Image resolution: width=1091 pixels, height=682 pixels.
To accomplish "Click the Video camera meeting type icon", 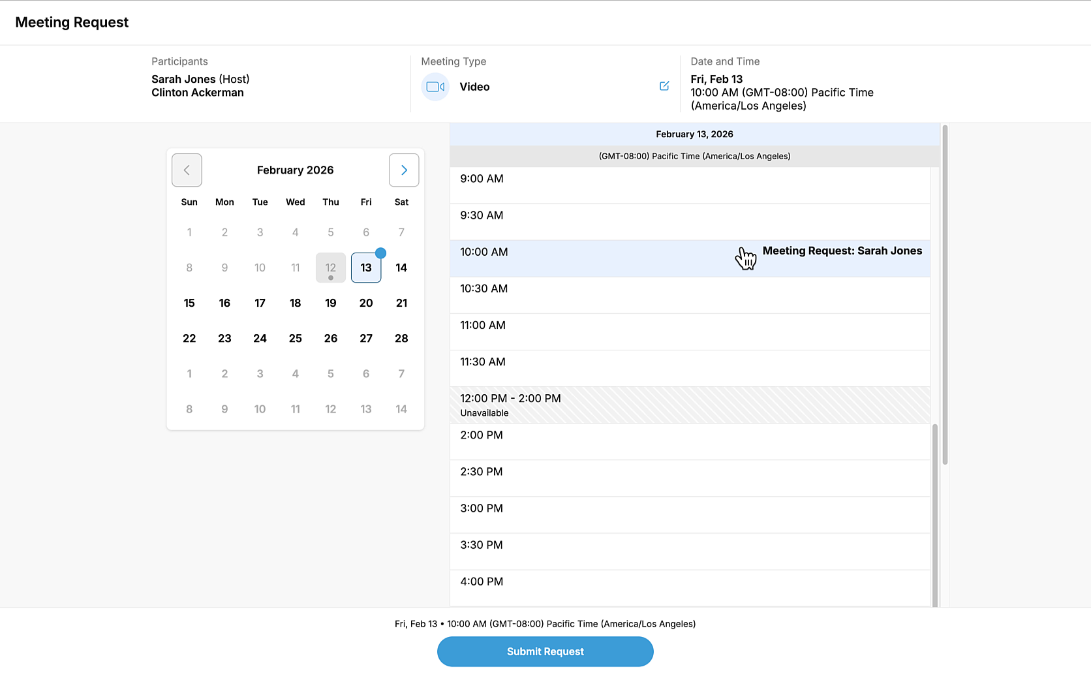I will point(435,87).
